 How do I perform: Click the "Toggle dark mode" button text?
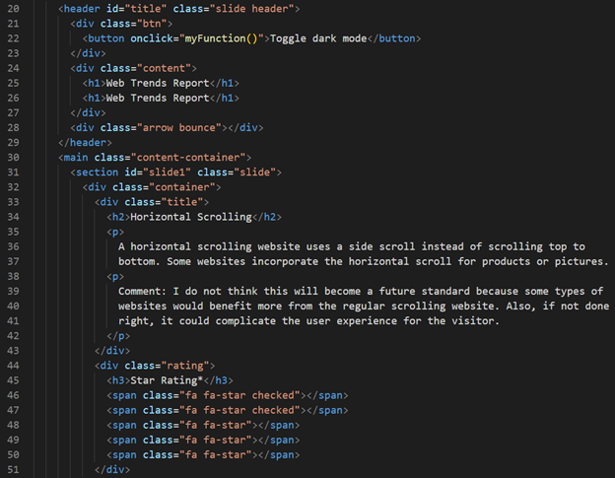(318, 38)
